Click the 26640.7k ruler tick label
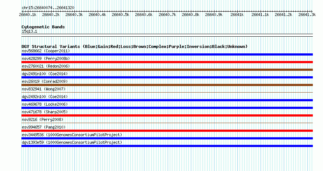 pos(167,15)
